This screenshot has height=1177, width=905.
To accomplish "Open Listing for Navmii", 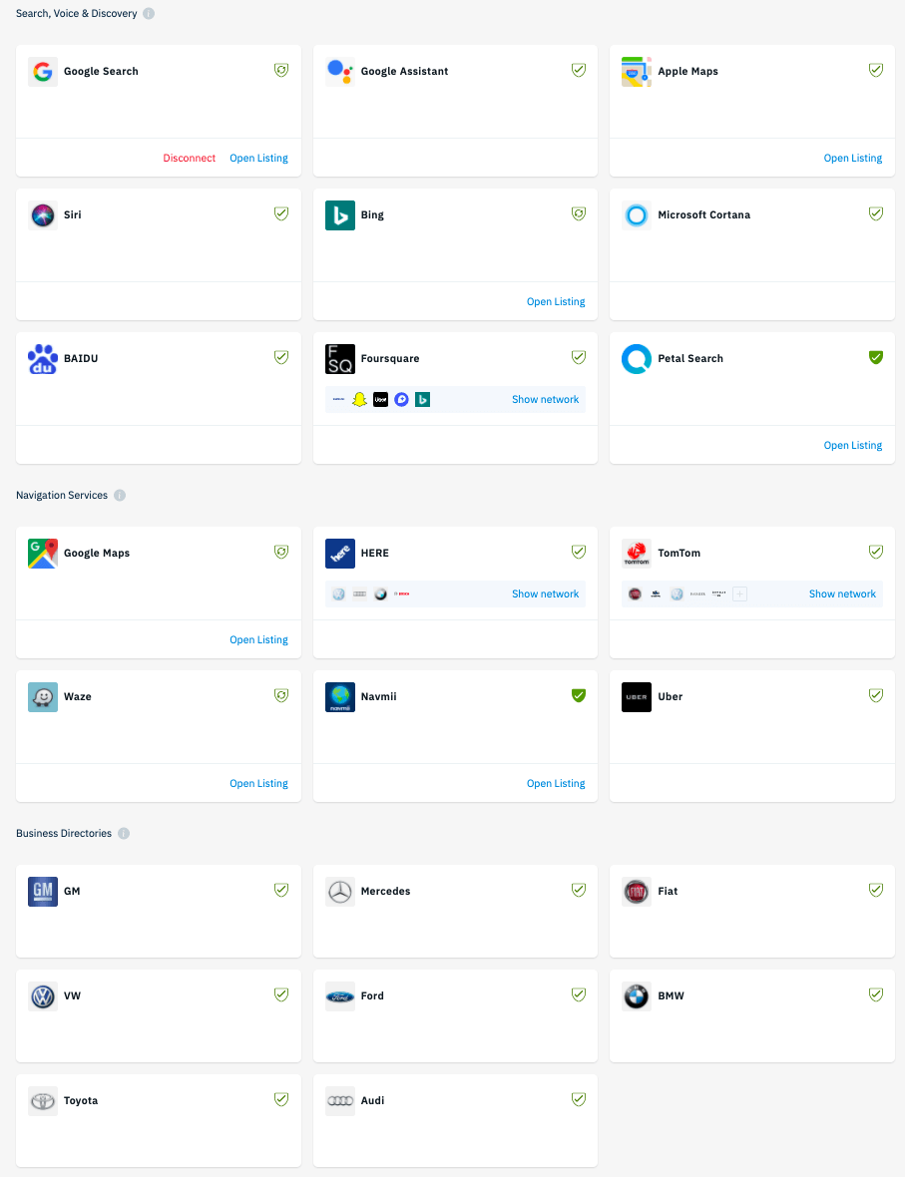I will 556,784.
